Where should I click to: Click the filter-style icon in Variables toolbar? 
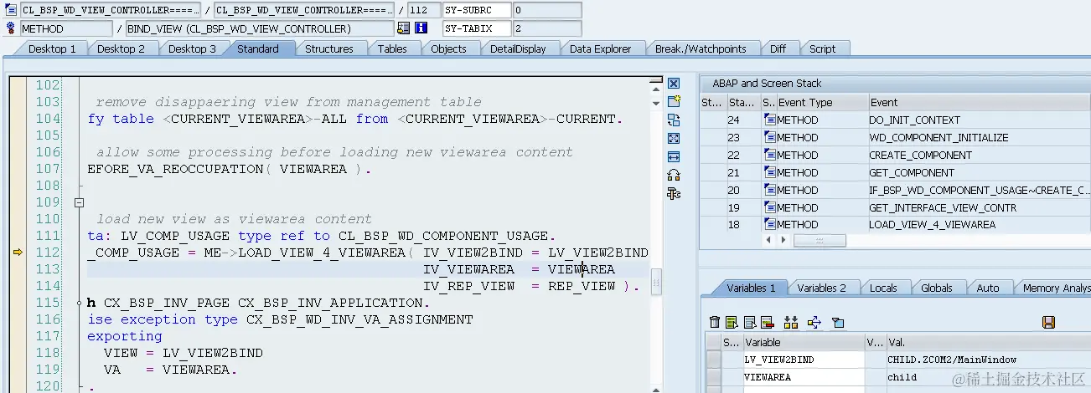tap(837, 322)
